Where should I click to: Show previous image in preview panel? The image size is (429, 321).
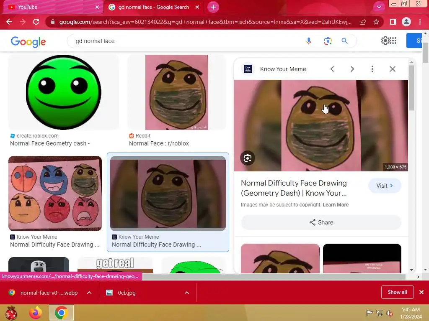click(332, 69)
